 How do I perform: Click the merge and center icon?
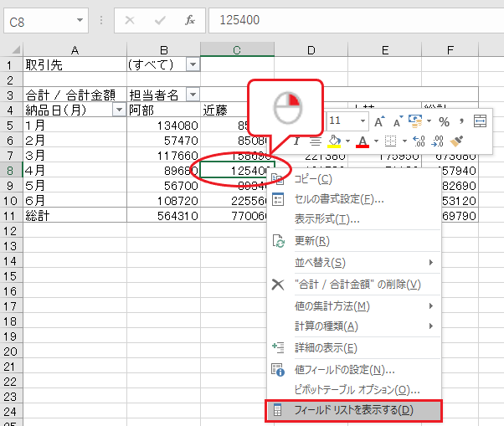[x=480, y=121]
